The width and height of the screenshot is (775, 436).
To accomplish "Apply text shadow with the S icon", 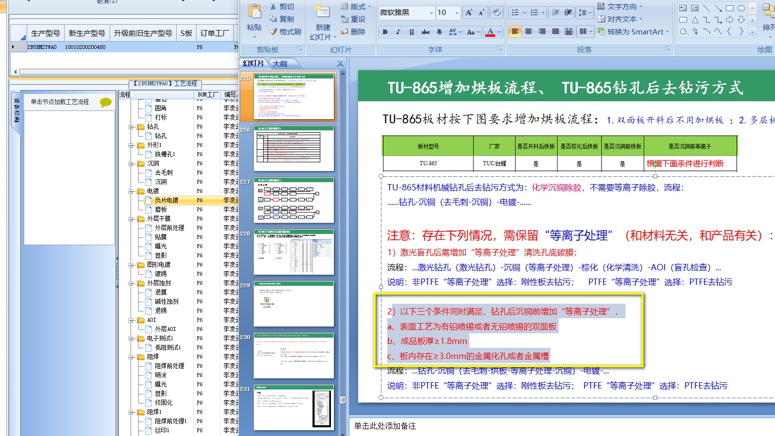I will (439, 32).
